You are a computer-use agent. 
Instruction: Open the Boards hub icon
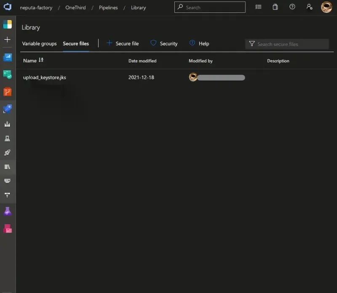click(x=8, y=74)
